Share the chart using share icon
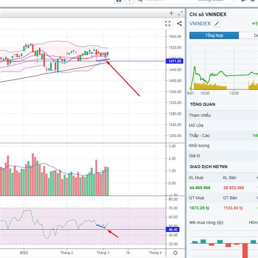Image resolution: width=258 pixels, height=258 pixels. coord(179,24)
